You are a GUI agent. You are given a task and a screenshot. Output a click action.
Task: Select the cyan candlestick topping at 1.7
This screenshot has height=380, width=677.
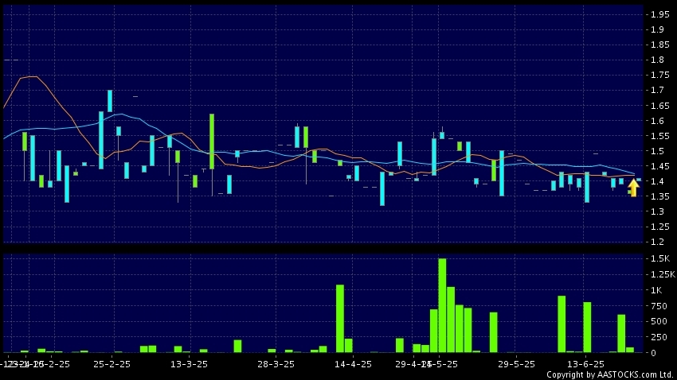(110, 101)
